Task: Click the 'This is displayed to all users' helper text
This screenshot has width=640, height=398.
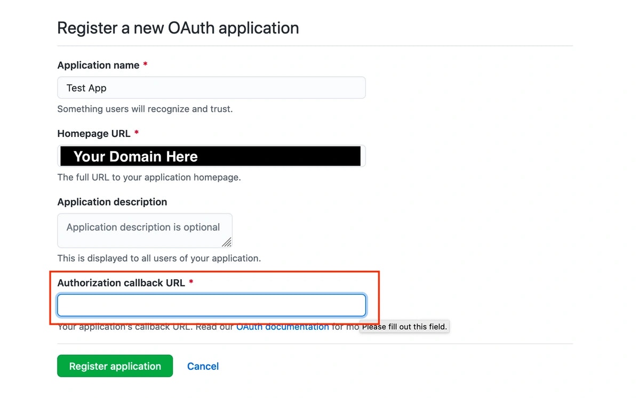Action: tap(159, 258)
